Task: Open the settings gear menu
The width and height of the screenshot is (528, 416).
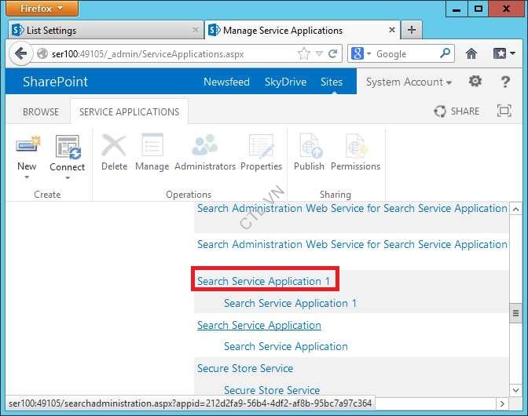Action: click(x=475, y=82)
